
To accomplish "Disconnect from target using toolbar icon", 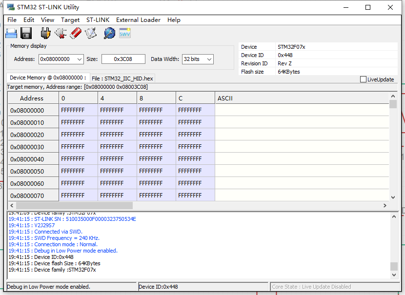I will coord(61,33).
